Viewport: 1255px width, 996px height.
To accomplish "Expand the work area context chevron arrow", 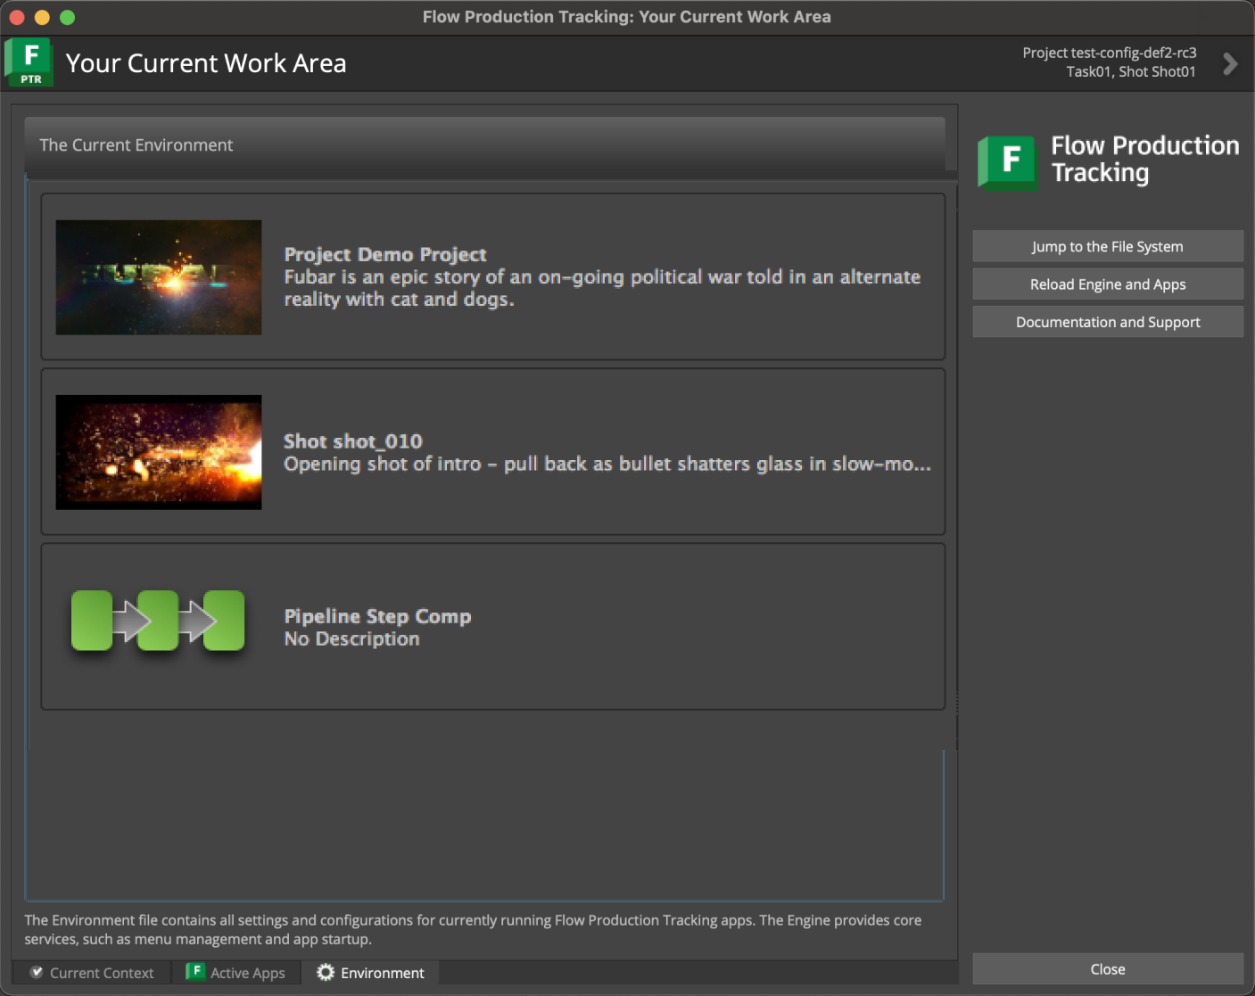I will [1230, 63].
